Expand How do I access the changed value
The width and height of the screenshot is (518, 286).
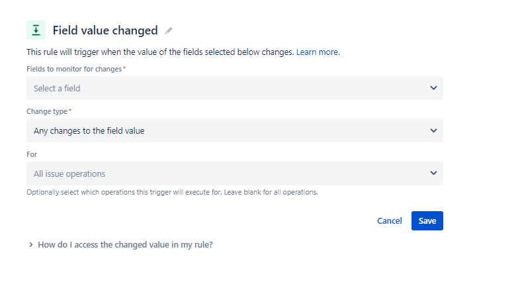click(125, 244)
